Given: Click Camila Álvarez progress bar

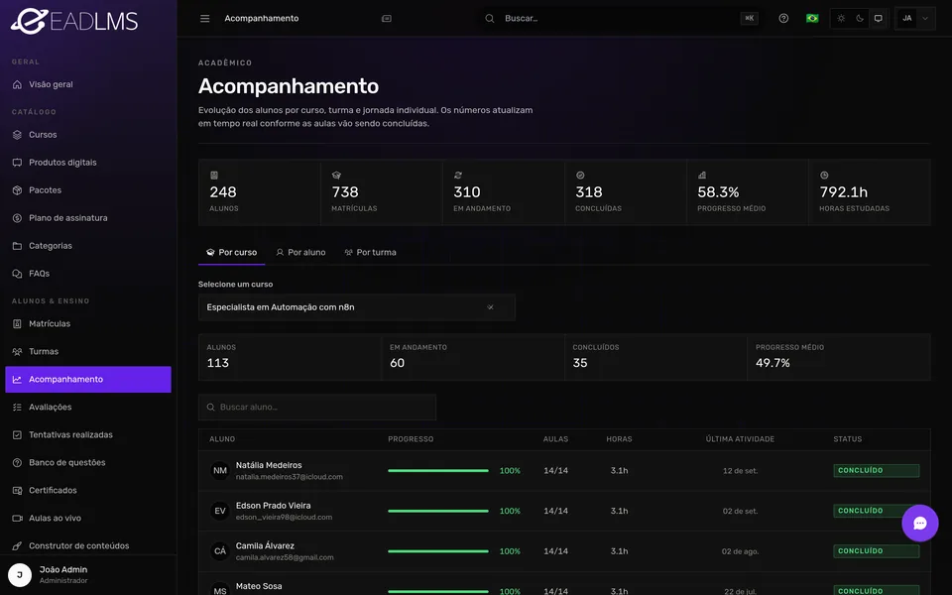Looking at the screenshot, I should point(437,551).
